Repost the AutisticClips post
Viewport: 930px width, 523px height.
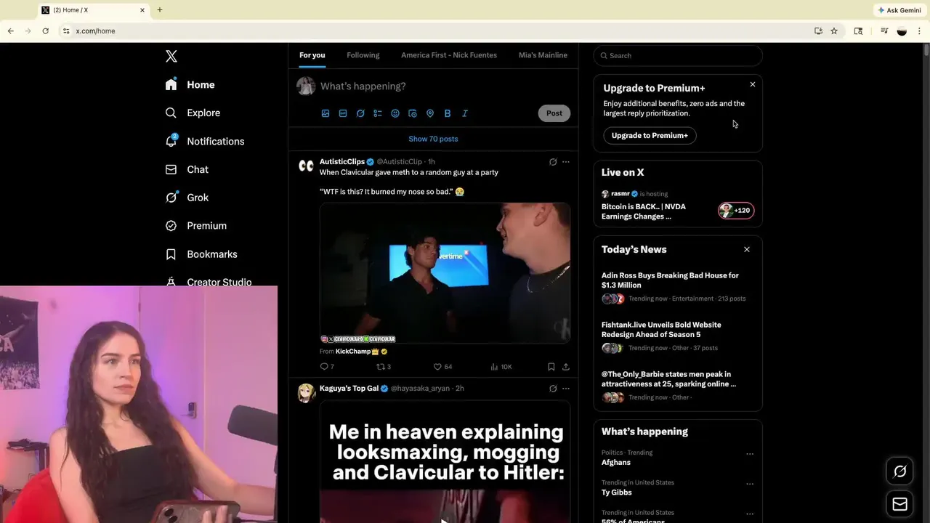[384, 367]
